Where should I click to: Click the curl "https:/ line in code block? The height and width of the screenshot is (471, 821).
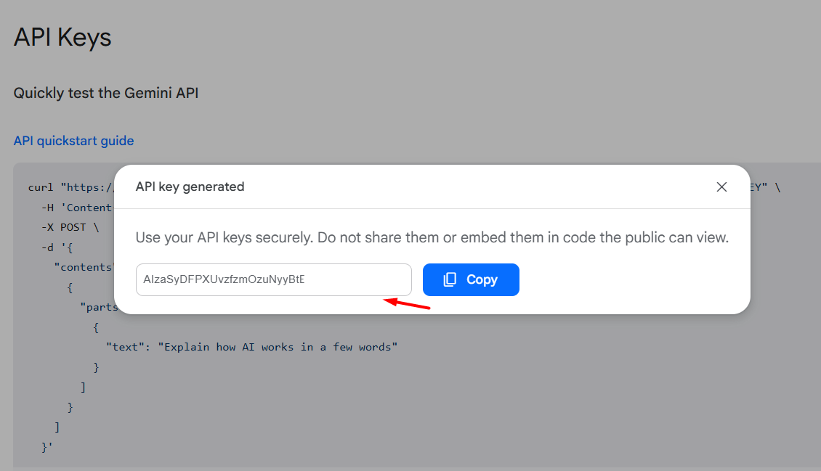(70, 187)
